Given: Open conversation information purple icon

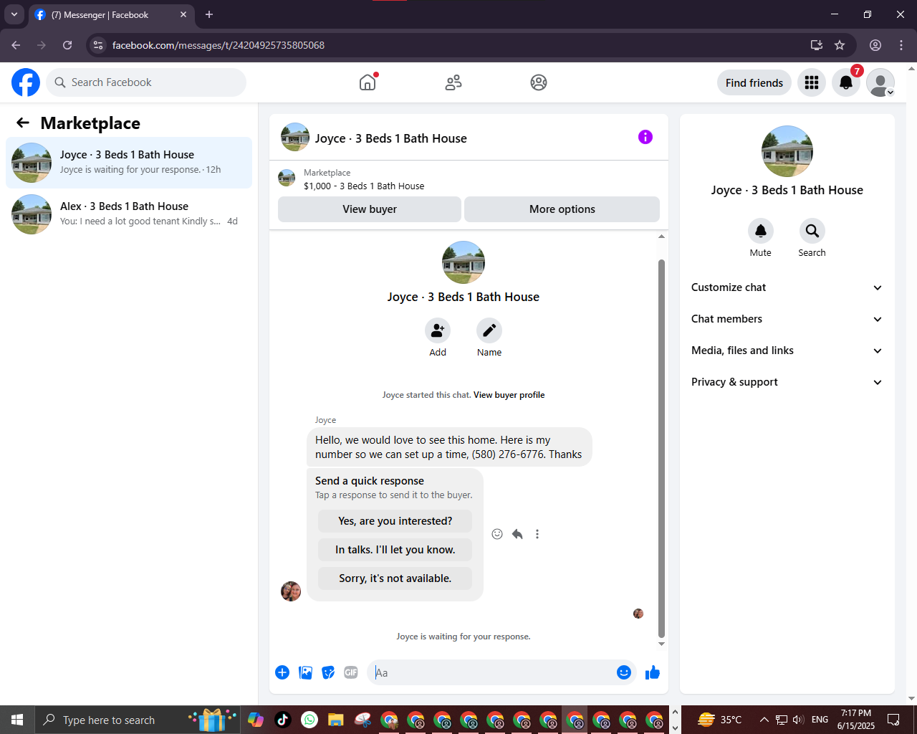Looking at the screenshot, I should click(645, 137).
